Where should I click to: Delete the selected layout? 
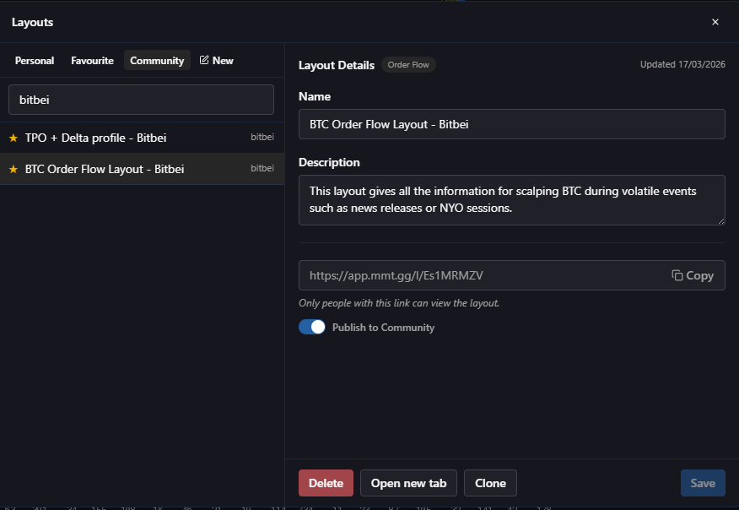pyautogui.click(x=326, y=483)
